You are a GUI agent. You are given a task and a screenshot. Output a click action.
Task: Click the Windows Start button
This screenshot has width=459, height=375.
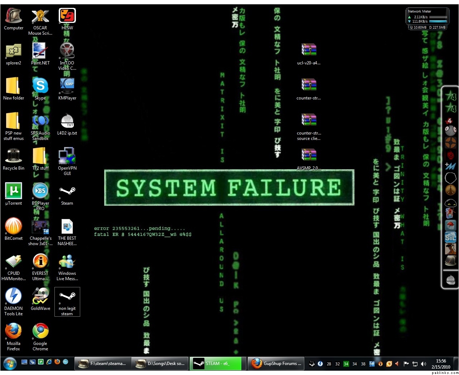10,365
